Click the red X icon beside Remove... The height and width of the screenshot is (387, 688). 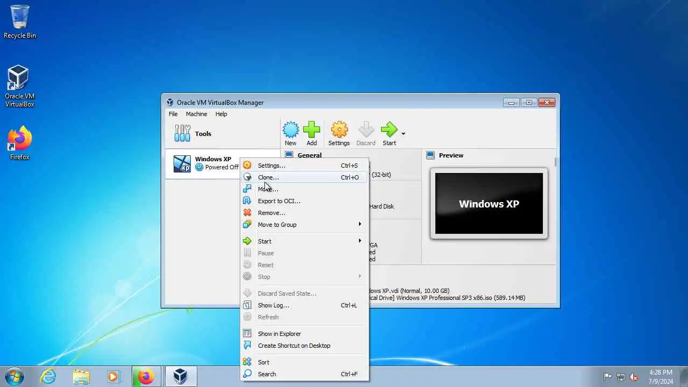pos(247,213)
